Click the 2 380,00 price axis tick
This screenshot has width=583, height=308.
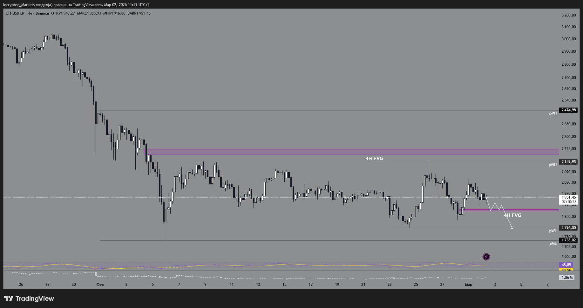click(x=569, y=124)
